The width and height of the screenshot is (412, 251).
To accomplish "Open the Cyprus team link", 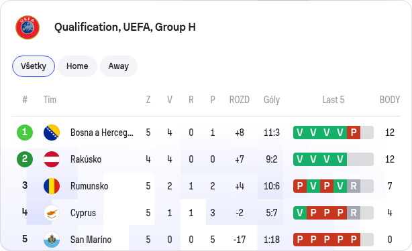I will tap(83, 213).
